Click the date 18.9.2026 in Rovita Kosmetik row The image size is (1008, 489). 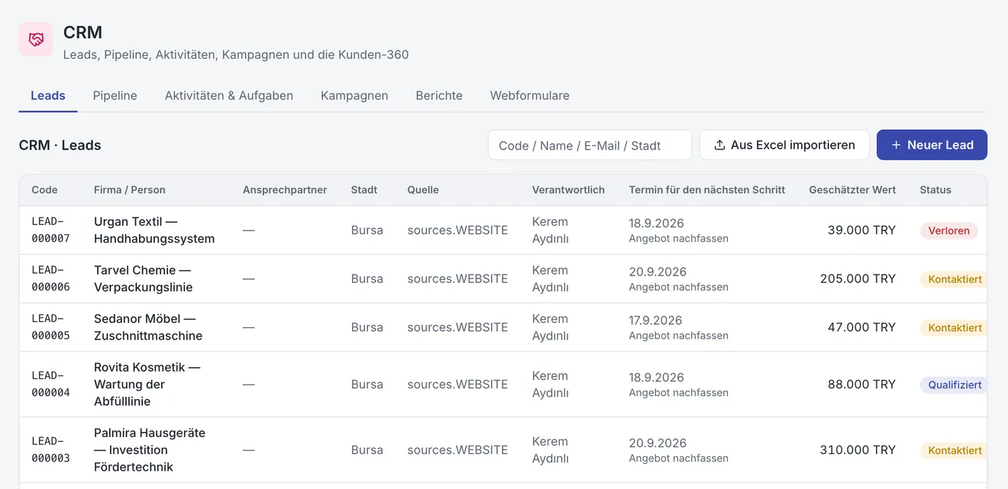click(657, 377)
